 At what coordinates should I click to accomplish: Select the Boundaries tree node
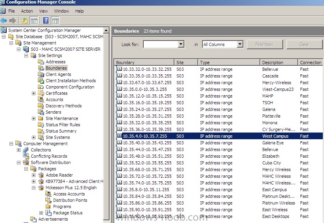pyautogui.click(x=56, y=68)
